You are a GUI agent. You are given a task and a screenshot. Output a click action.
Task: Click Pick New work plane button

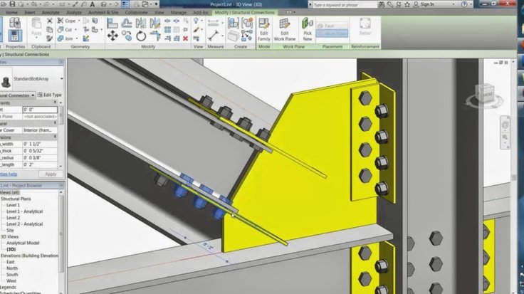[x=307, y=30]
